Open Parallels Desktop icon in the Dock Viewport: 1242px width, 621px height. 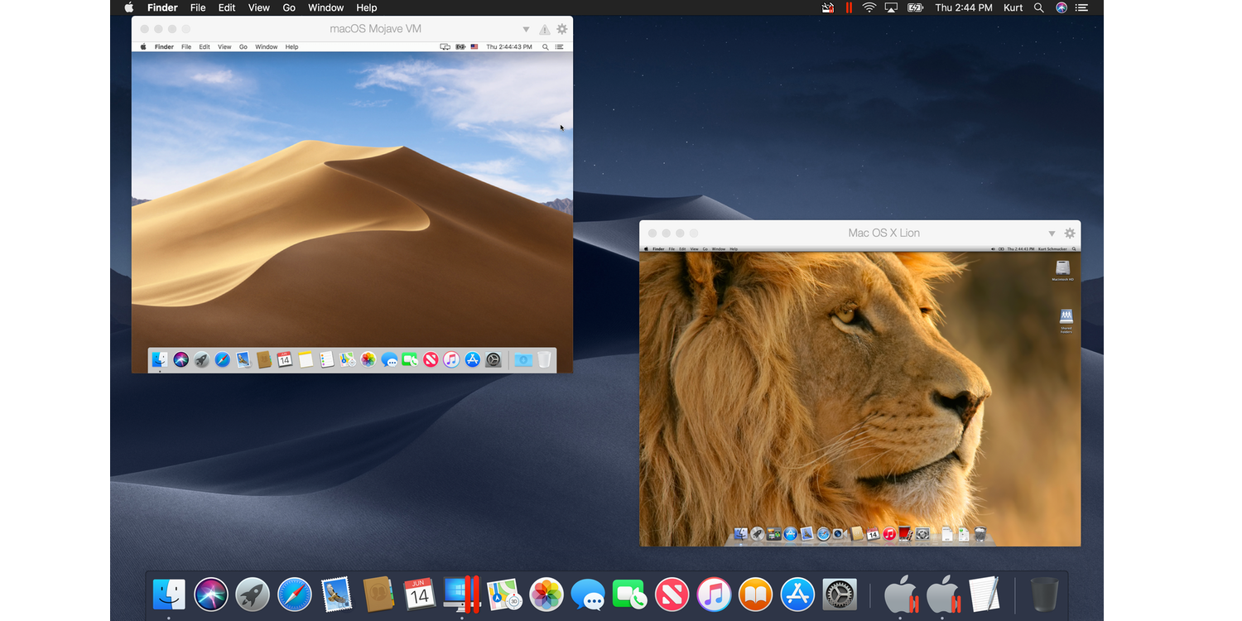click(x=462, y=595)
